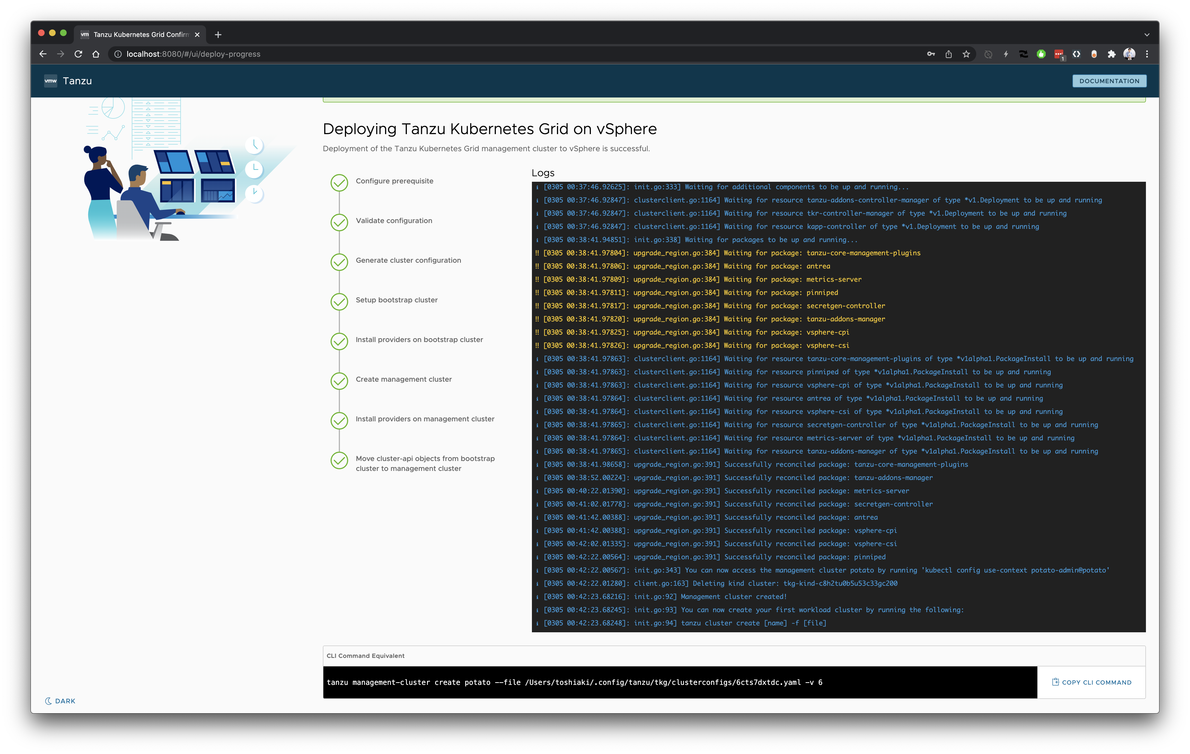Click checkmark for Install providers on bootstrap

339,341
